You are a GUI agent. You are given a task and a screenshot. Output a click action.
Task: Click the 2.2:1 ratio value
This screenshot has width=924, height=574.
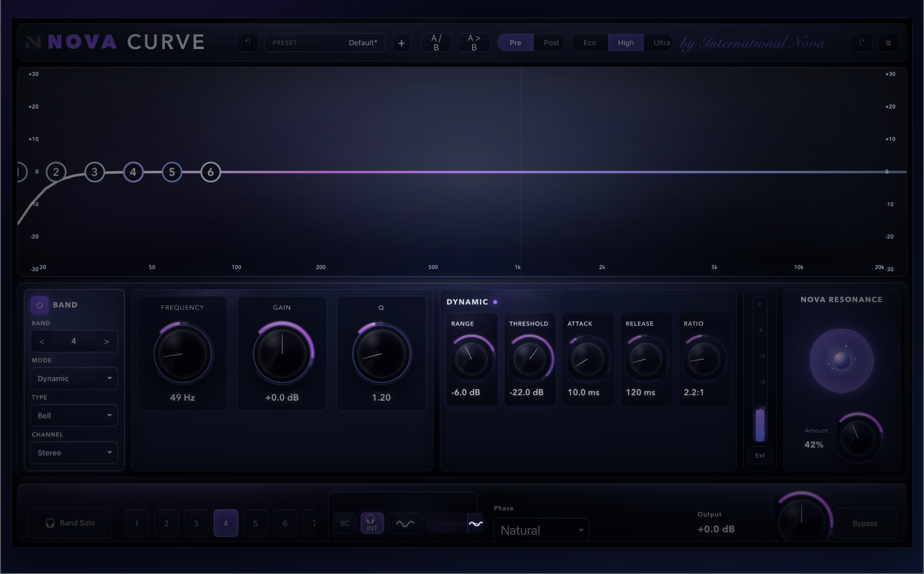[694, 392]
